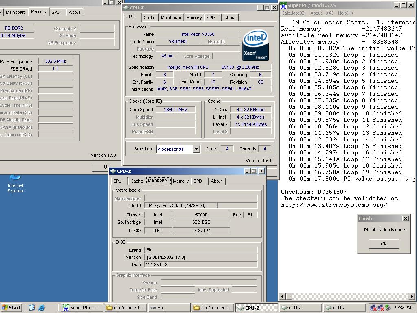Open About tab in Memory window
417x313 pixels.
pos(75,12)
